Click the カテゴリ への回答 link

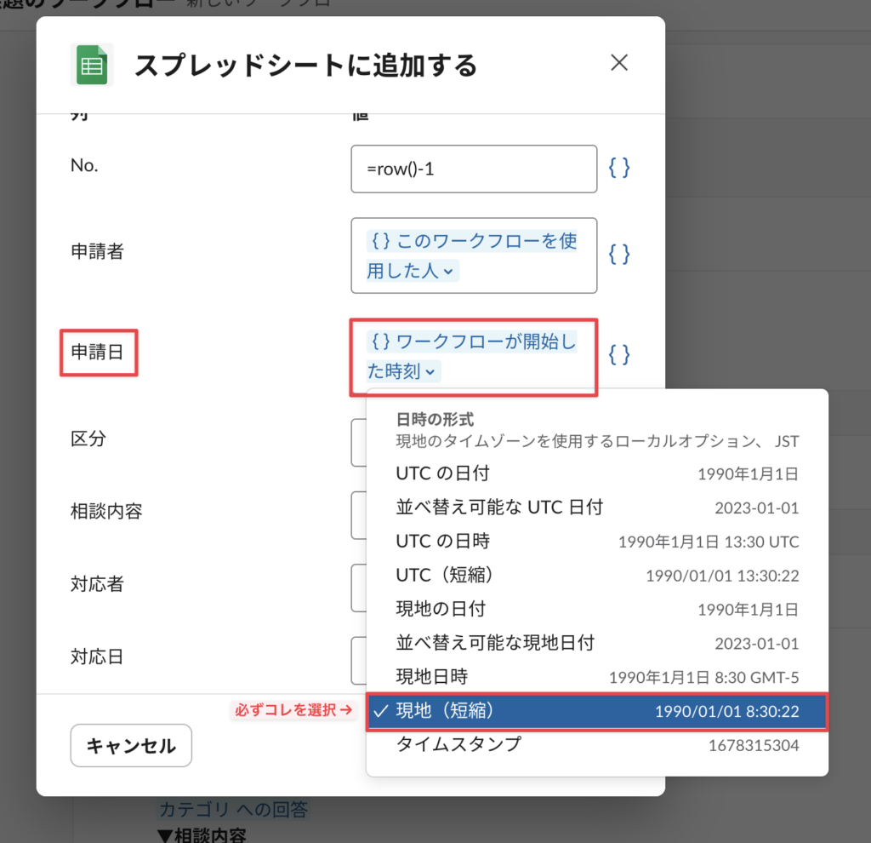point(234,808)
